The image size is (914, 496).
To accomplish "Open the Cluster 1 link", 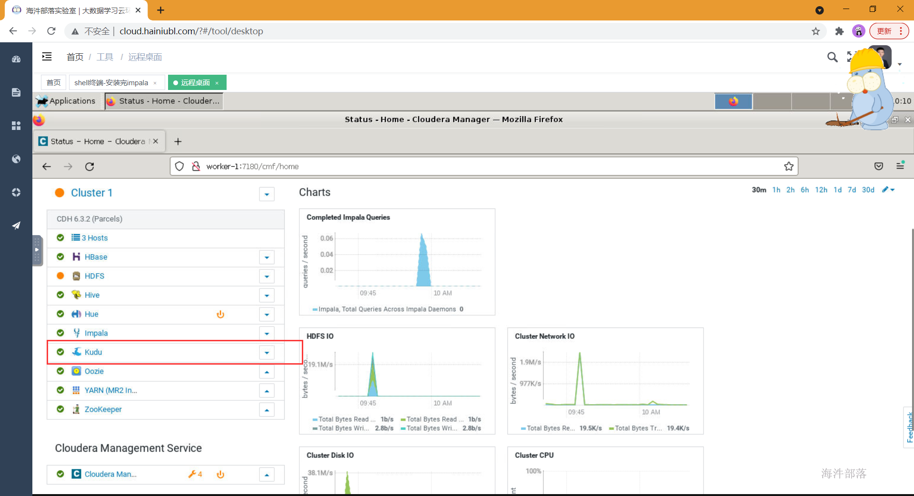I will 92,193.
